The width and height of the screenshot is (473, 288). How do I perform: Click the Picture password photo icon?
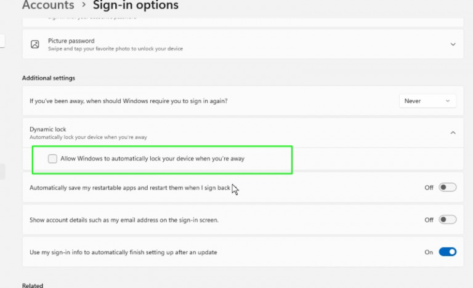[x=35, y=44]
